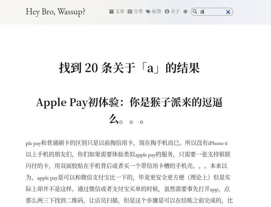Click the 找到 20 条关于「a」的结果 heading
Image resolution: width=271 pixels, height=207 pixels.
pos(129,68)
